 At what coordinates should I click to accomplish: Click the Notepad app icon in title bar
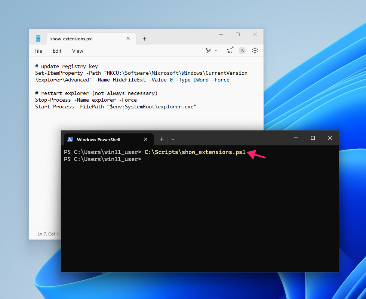(x=38, y=38)
